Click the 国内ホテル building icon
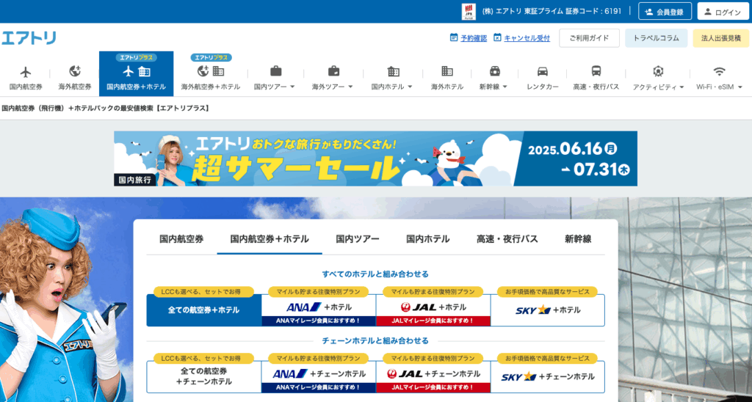Image resolution: width=752 pixels, height=402 pixels. point(394,71)
